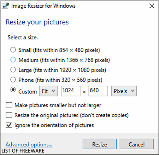Click the custom height field showing 640

click(98, 91)
